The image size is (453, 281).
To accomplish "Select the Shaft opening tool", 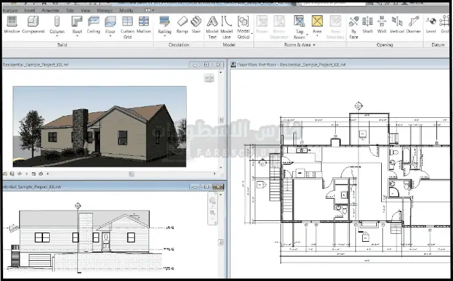I will pyautogui.click(x=367, y=25).
